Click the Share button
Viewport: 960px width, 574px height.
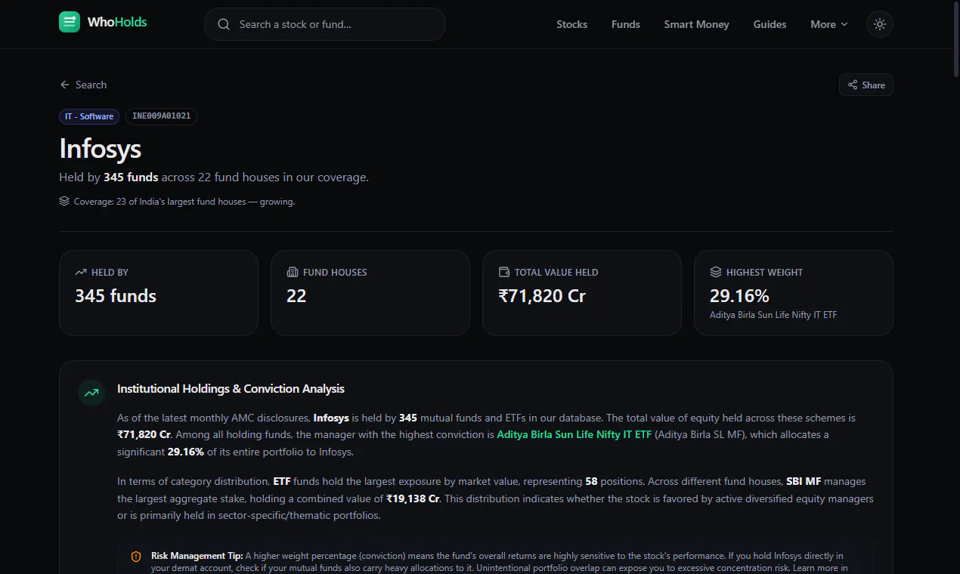tap(866, 85)
